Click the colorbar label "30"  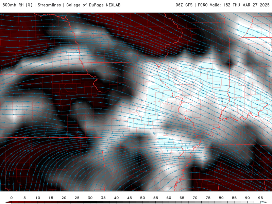click(x=90, y=198)
